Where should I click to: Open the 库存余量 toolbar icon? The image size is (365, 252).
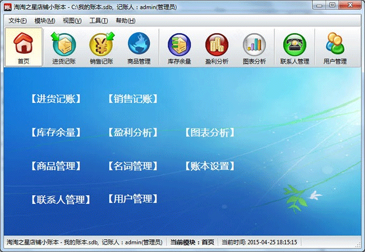coord(179,48)
